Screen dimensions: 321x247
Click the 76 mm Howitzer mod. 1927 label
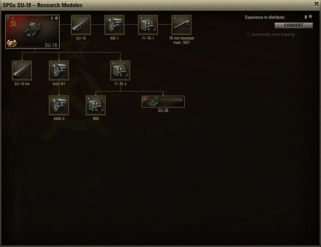182,40
